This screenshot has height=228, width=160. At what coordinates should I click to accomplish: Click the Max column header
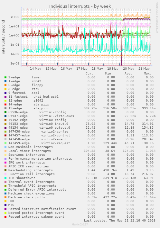[x=148, y=74]
